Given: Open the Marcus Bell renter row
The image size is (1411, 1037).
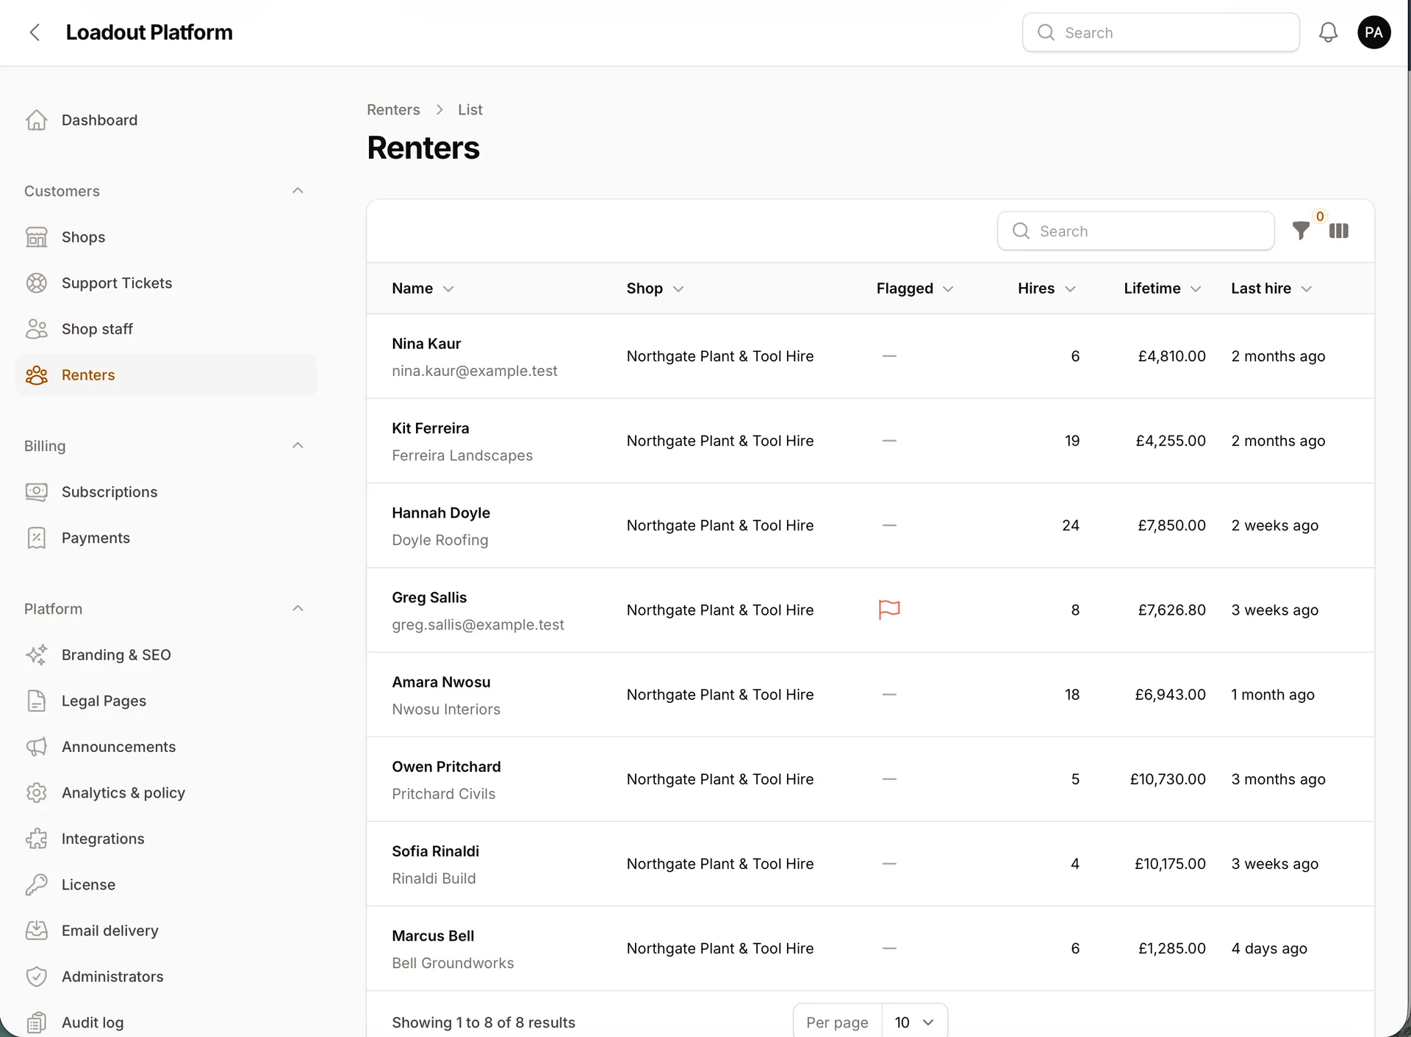Looking at the screenshot, I should (x=870, y=948).
